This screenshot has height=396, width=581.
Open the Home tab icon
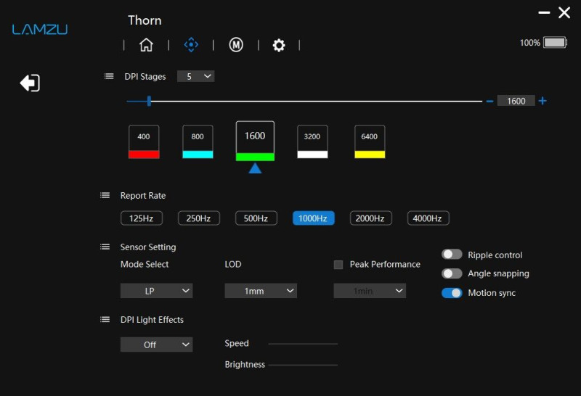click(x=146, y=45)
